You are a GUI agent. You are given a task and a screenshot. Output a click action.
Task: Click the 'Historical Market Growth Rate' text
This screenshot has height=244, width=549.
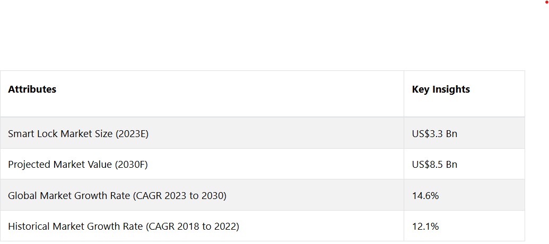point(75,227)
